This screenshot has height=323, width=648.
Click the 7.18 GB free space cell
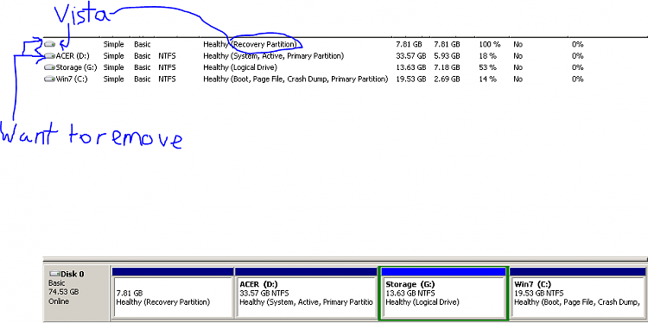pos(447,67)
